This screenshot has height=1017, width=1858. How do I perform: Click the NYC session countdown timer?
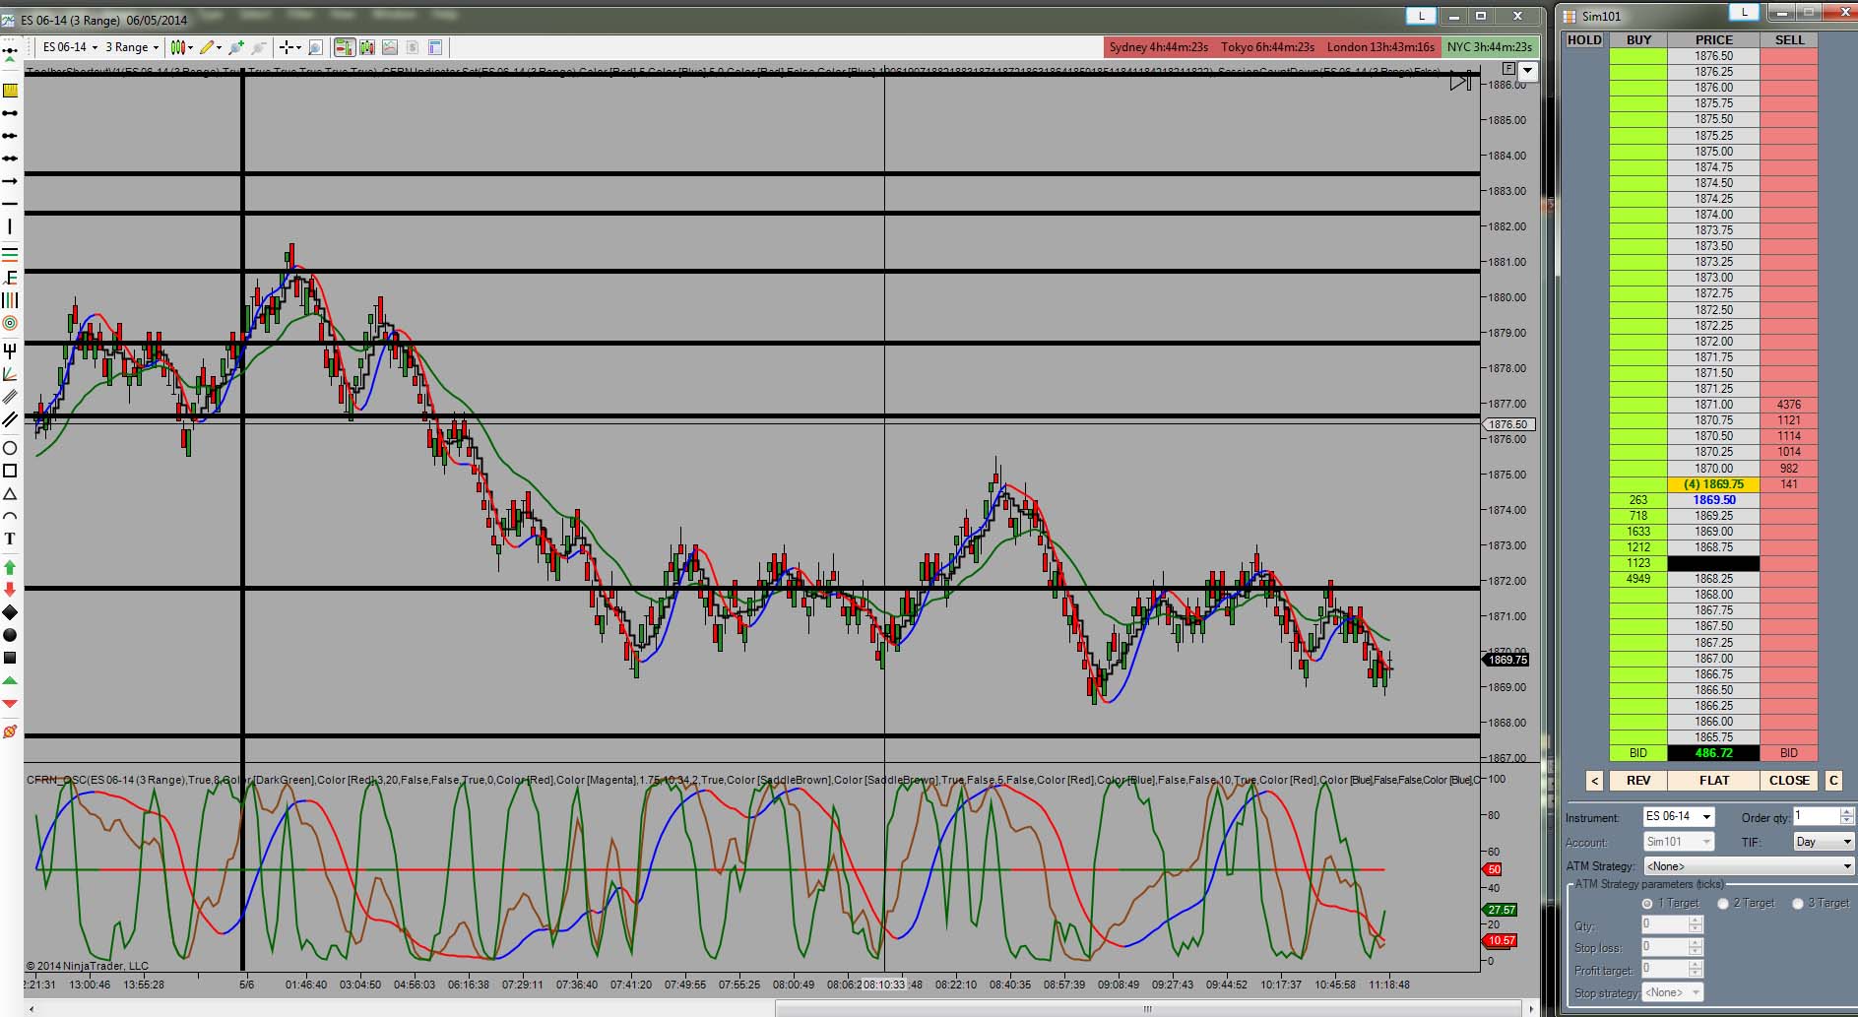pyautogui.click(x=1489, y=47)
